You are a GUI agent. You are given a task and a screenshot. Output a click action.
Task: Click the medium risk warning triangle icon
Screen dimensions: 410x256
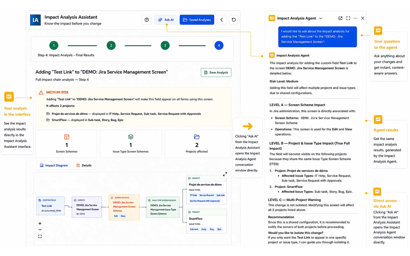41,92
